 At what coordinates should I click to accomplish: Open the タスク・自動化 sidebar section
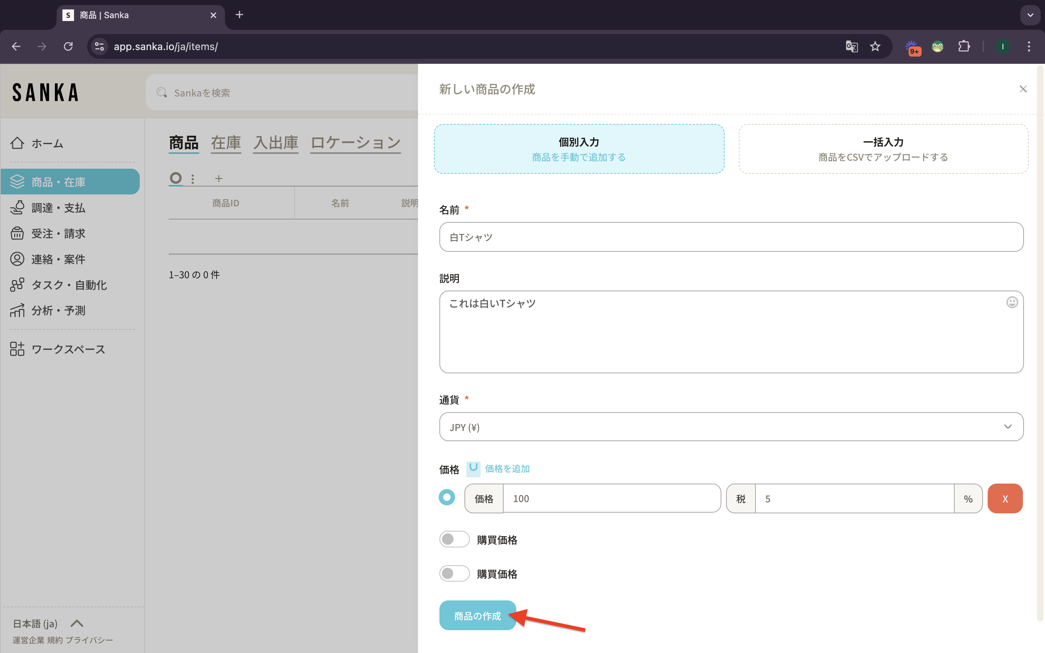click(69, 285)
